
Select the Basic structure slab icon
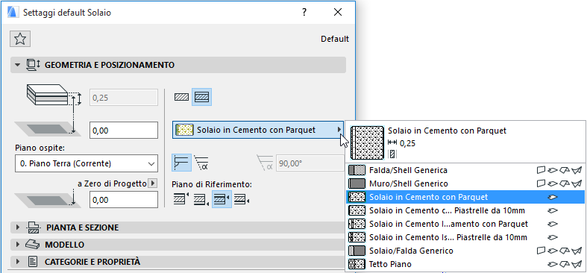coord(181,98)
